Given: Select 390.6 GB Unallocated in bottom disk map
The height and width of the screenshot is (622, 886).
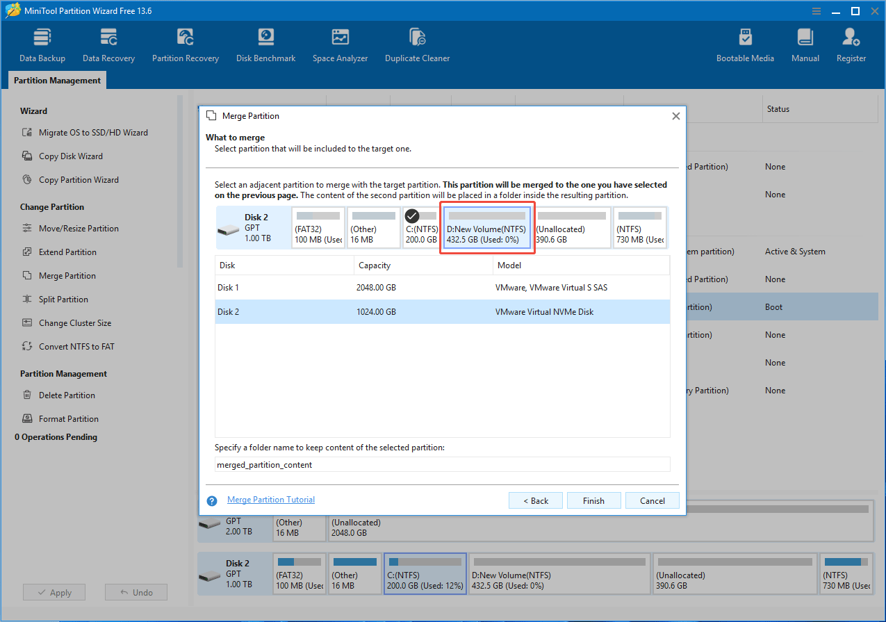Looking at the screenshot, I should point(735,574).
